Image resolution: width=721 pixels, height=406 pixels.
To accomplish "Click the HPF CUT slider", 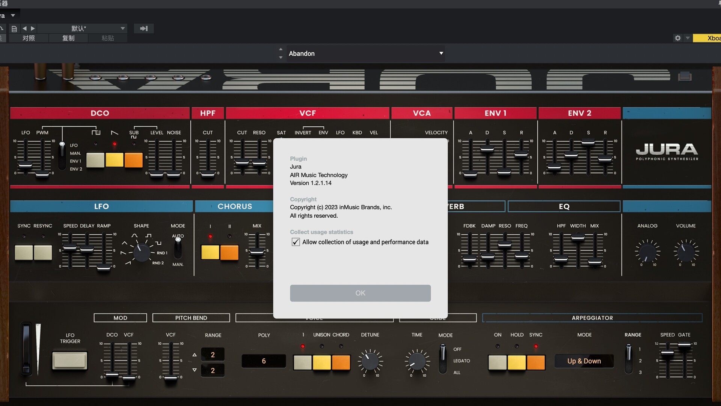I will tap(208, 173).
